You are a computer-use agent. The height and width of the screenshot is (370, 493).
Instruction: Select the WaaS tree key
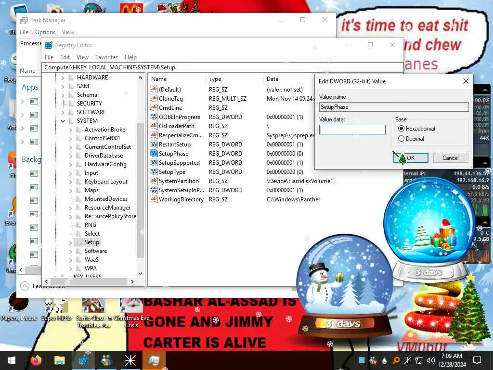pyautogui.click(x=91, y=260)
